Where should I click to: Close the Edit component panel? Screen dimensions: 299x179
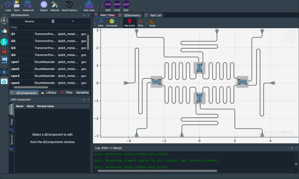pyautogui.click(x=88, y=100)
